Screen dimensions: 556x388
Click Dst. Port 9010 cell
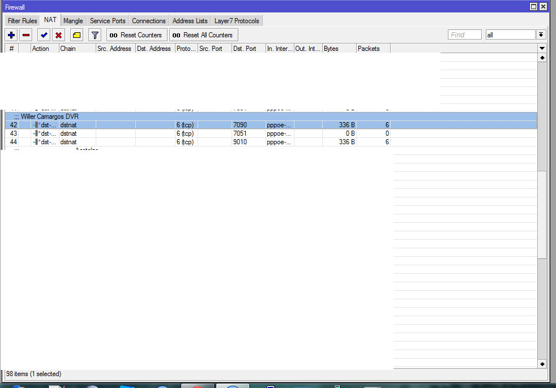coord(249,142)
